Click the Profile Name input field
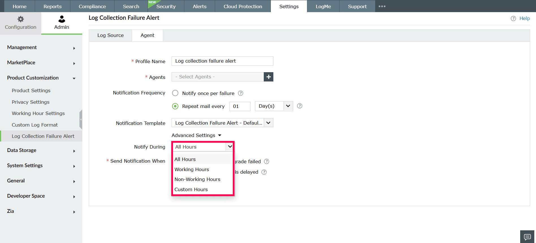The width and height of the screenshot is (536, 243). [222, 61]
